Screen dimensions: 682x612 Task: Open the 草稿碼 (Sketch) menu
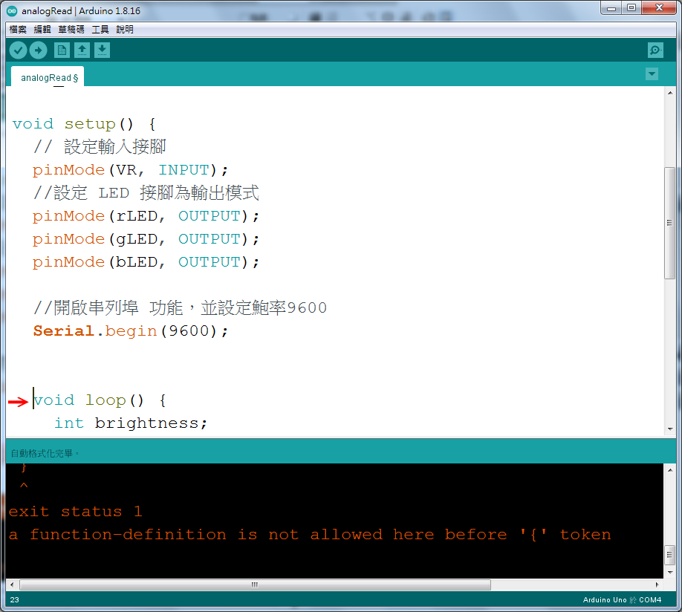point(71,30)
